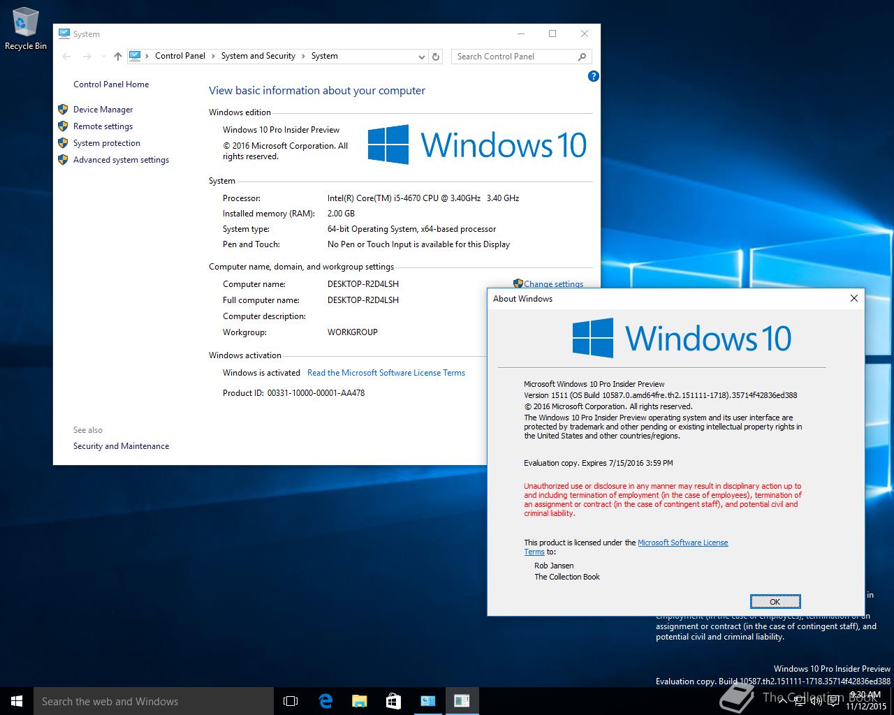Open Security and Maintenance link
The image size is (894, 715).
[121, 446]
